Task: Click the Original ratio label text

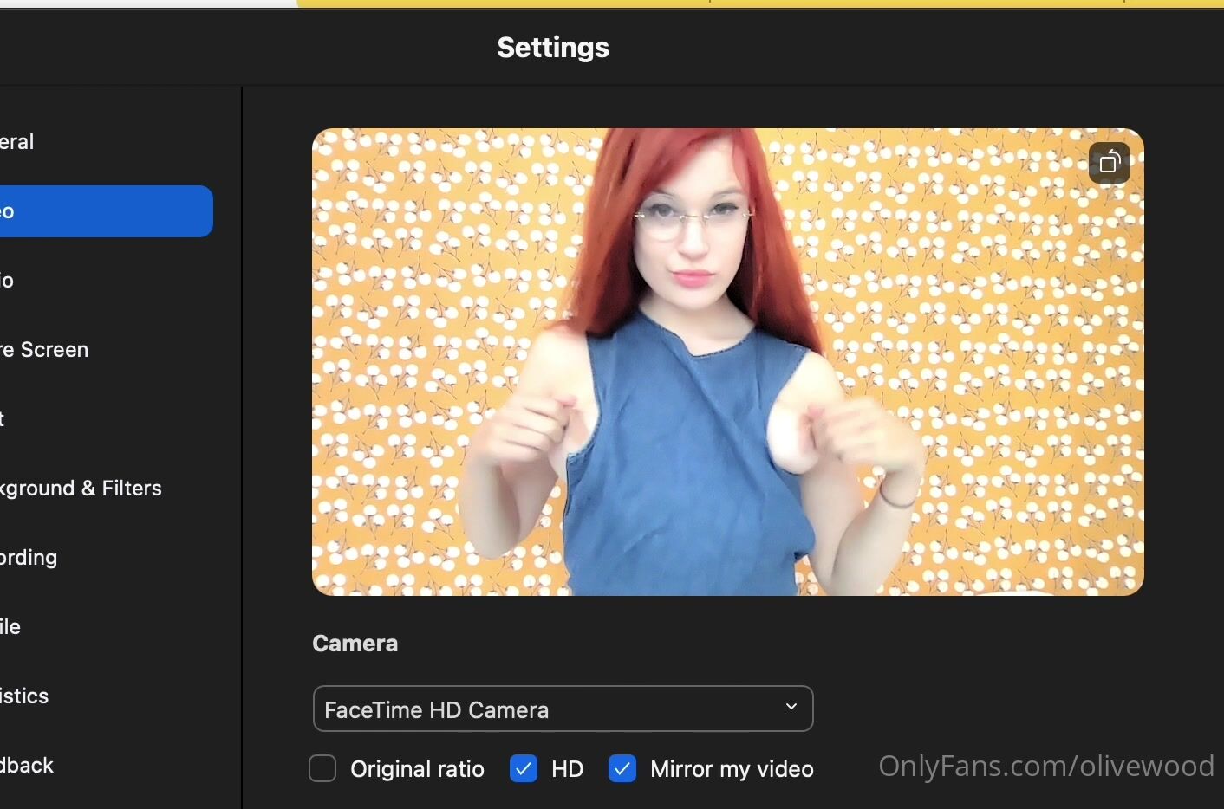Action: [x=417, y=769]
